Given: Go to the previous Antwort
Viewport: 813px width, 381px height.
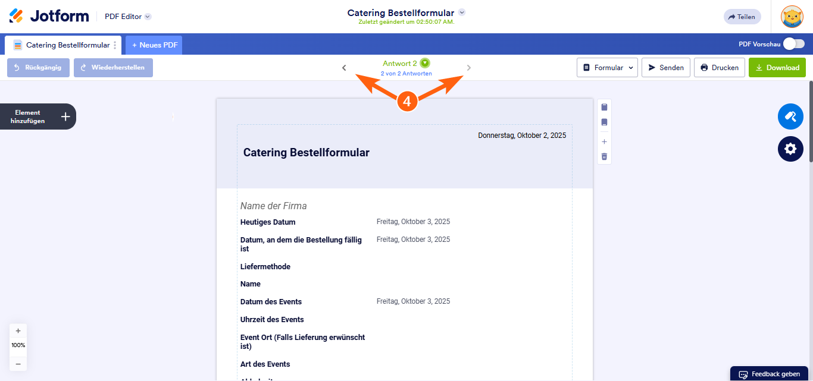Looking at the screenshot, I should point(344,68).
